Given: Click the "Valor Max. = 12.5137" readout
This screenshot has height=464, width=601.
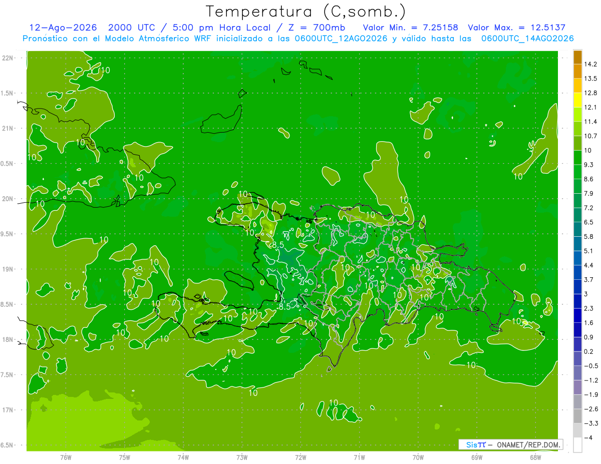Looking at the screenshot, I should click(x=516, y=28).
